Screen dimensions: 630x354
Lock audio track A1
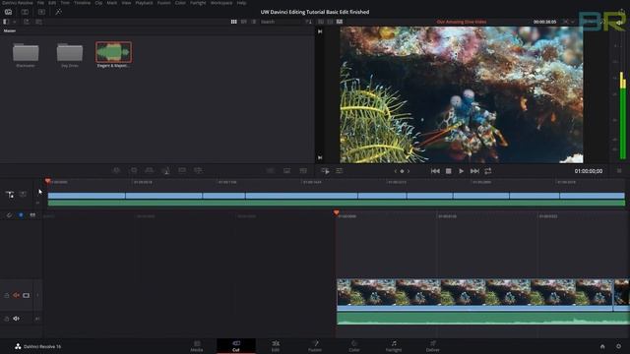7,319
